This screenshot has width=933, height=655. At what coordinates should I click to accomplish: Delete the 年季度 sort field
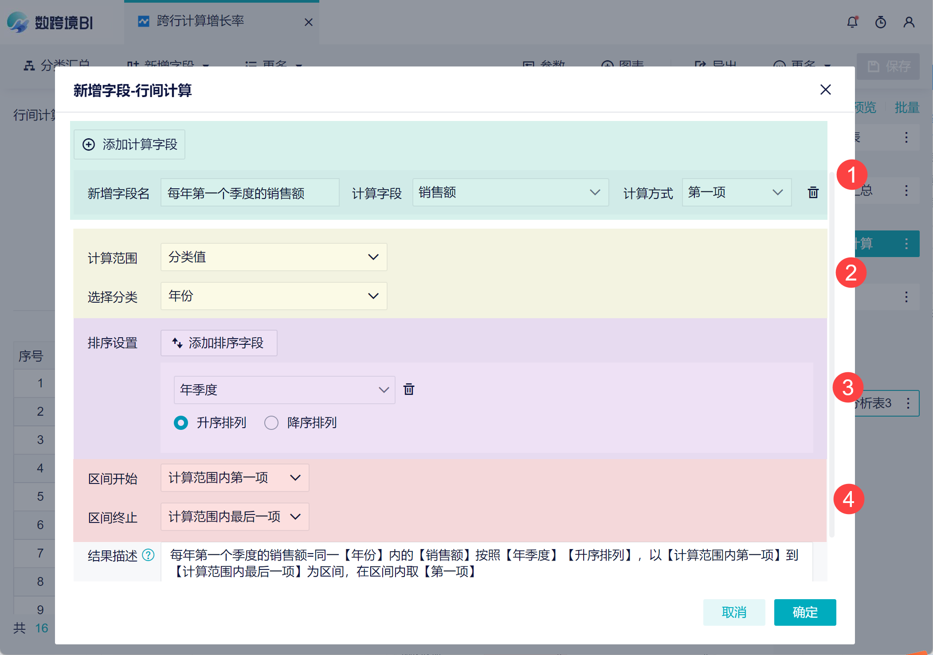(408, 390)
